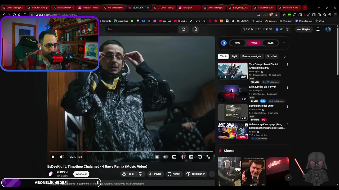Expand the vidIQ stats panel chevron
The height and width of the screenshot is (190, 339).
click(x=284, y=43)
